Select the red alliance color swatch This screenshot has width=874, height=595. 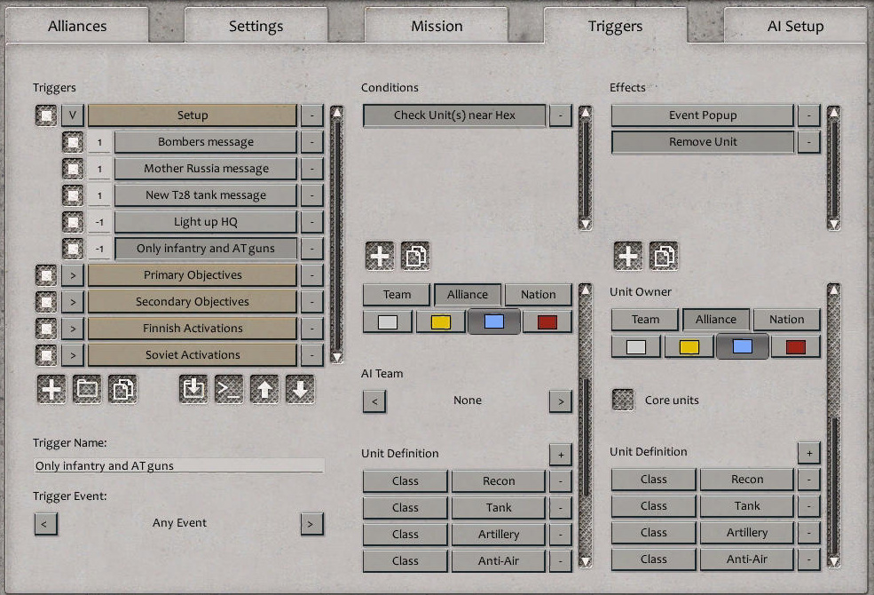click(x=547, y=321)
